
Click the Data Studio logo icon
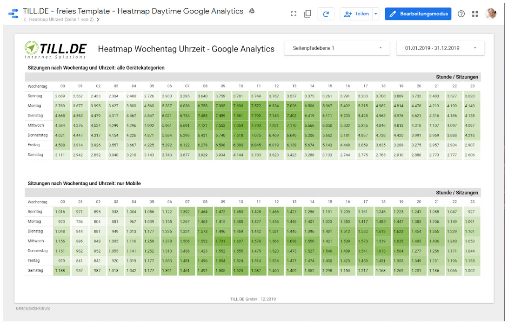13,13
